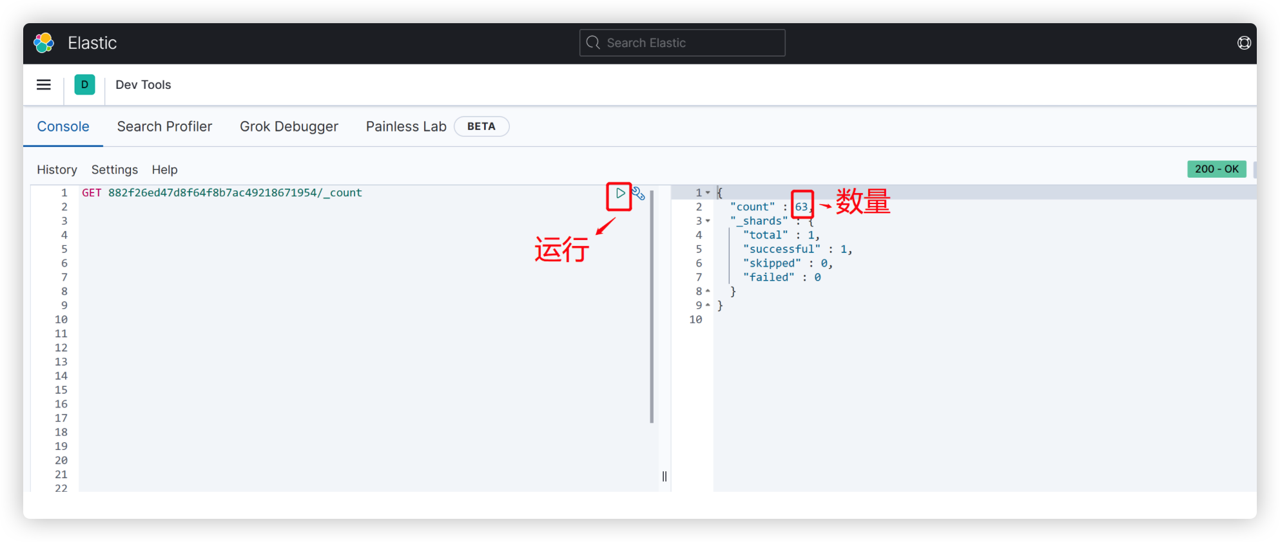This screenshot has width=1280, height=542.
Task: Click inside the Search Elastic field
Action: pos(682,43)
